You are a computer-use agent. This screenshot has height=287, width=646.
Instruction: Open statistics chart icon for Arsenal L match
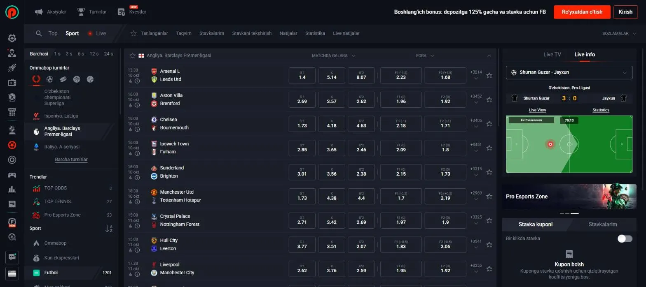pyautogui.click(x=131, y=81)
